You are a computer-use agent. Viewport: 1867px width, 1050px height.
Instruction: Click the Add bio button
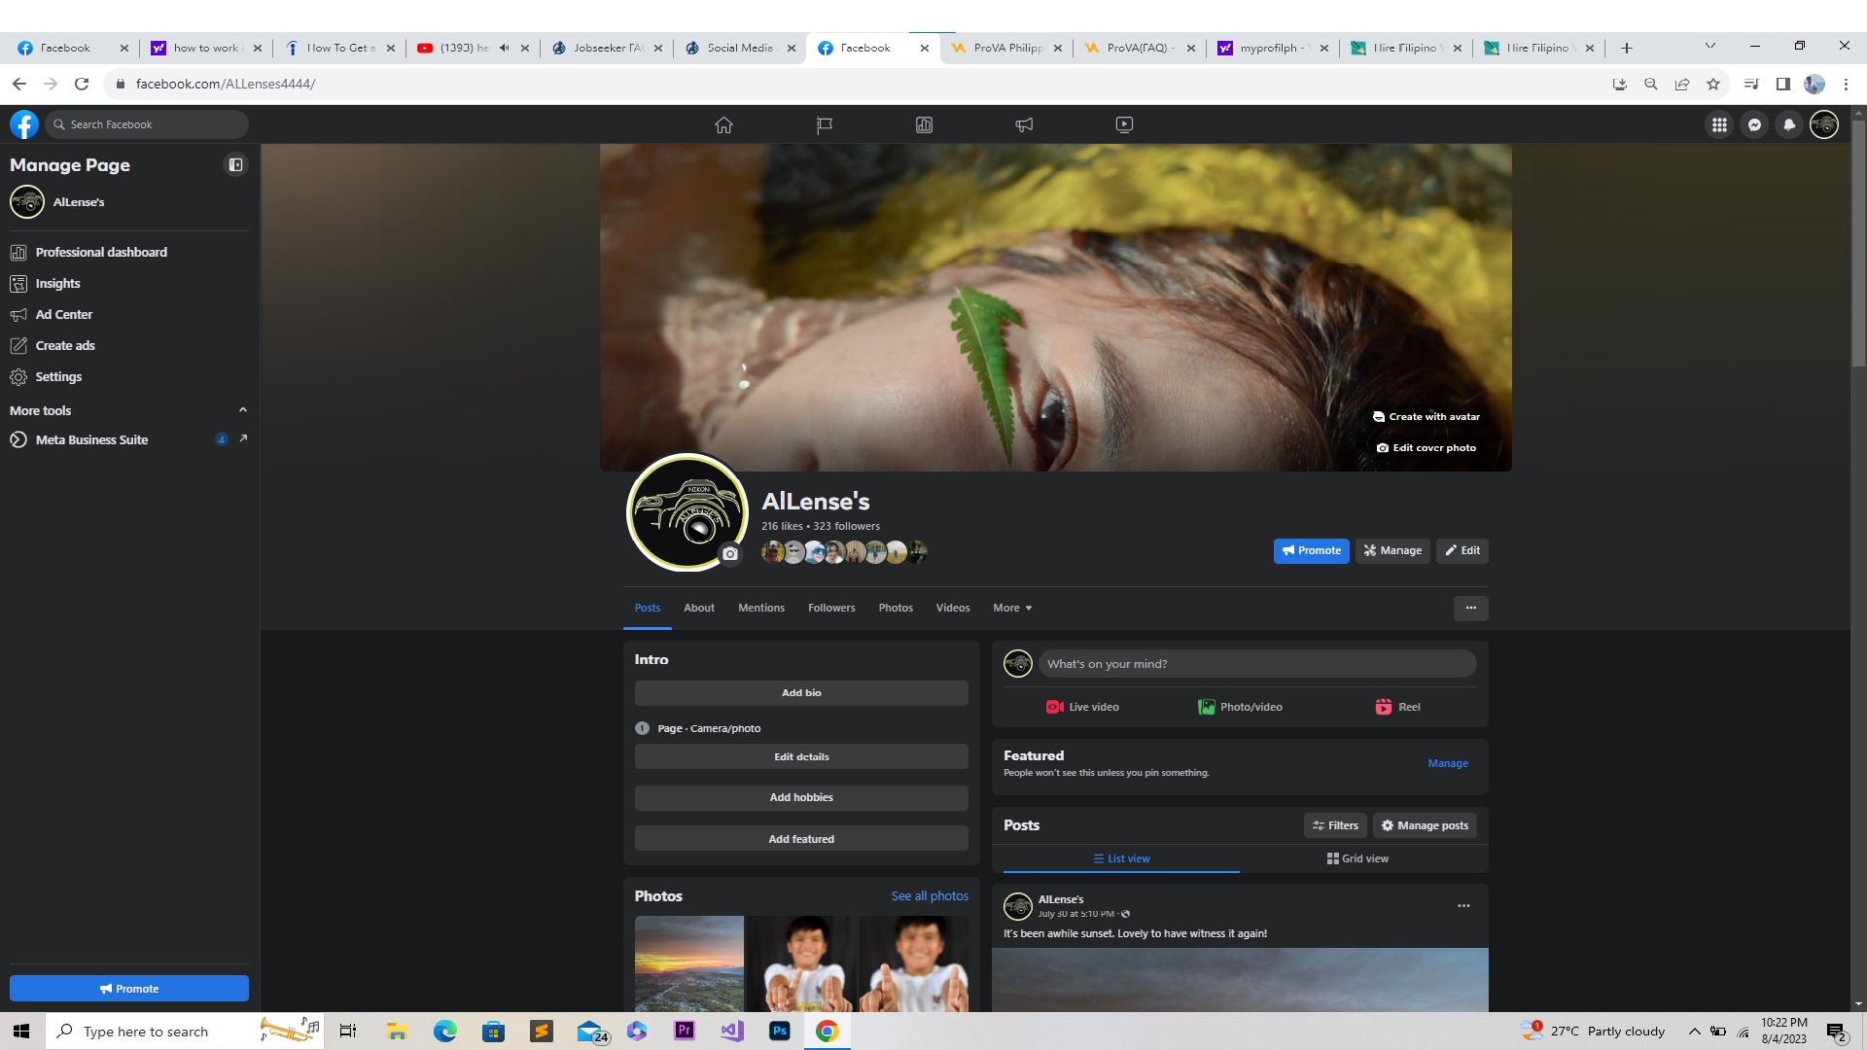[801, 693]
